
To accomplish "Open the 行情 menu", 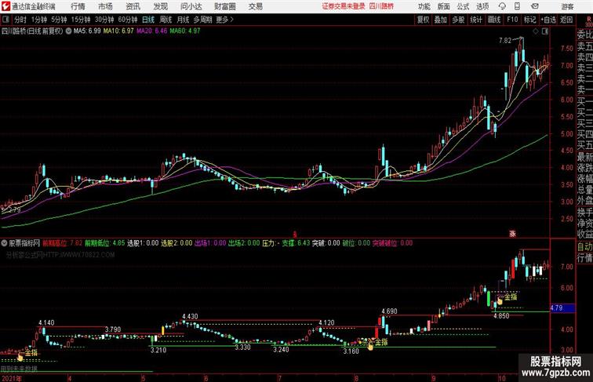I will 78,6.
